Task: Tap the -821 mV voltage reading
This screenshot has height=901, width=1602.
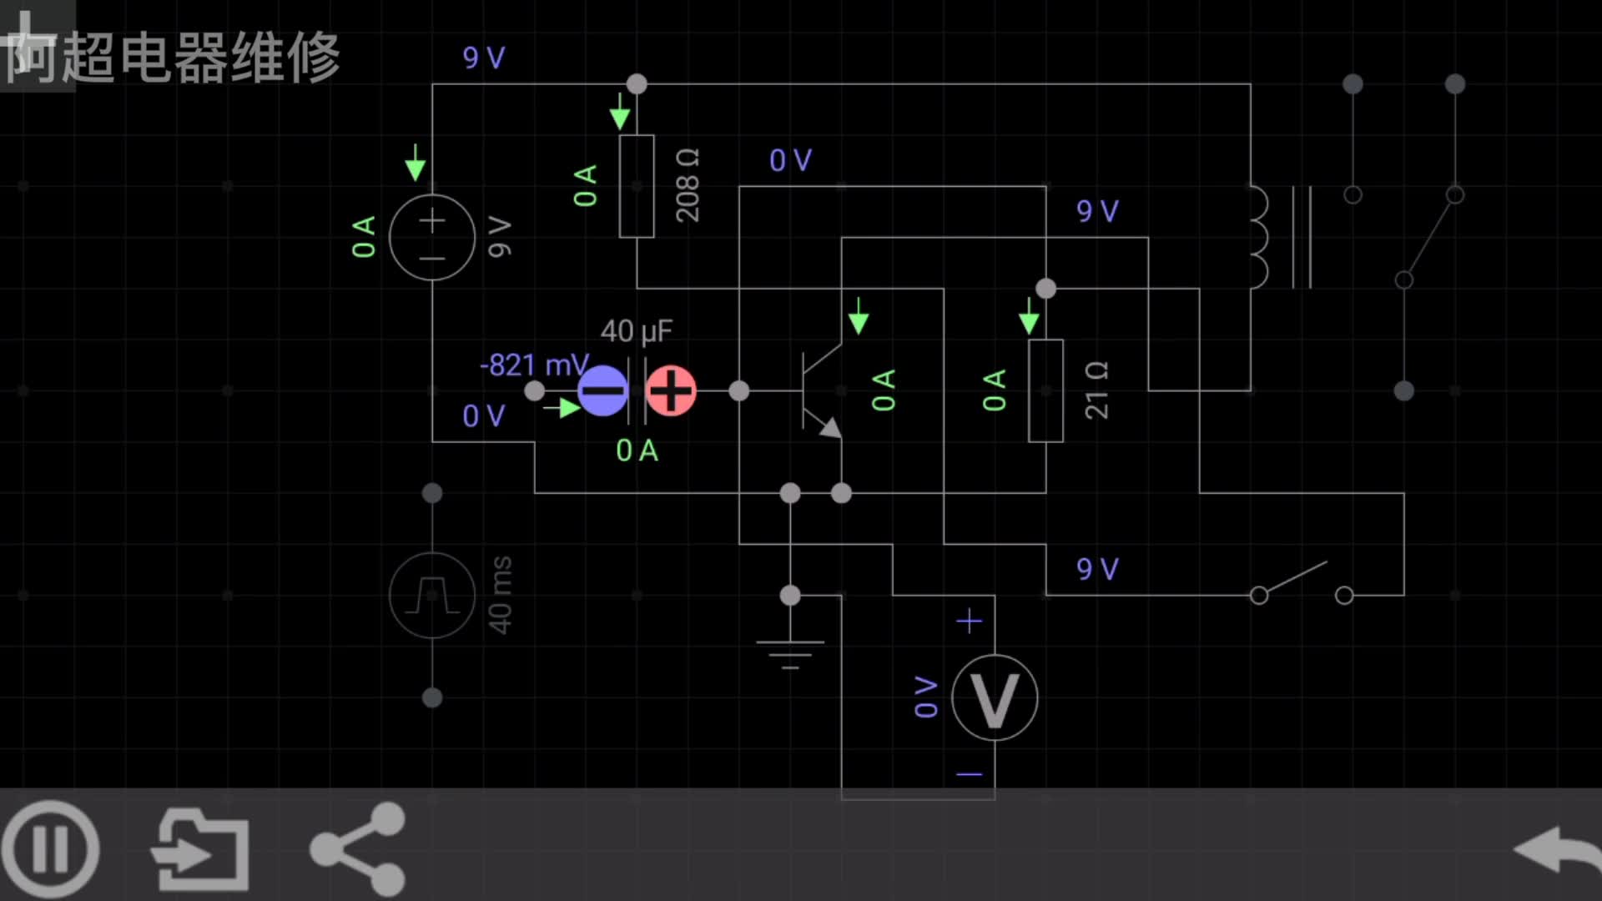Action: [534, 365]
